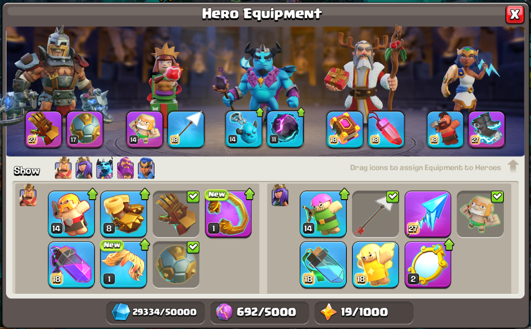
Task: Select the level 18 Invisibility Vial equipment
Action: coord(323,264)
